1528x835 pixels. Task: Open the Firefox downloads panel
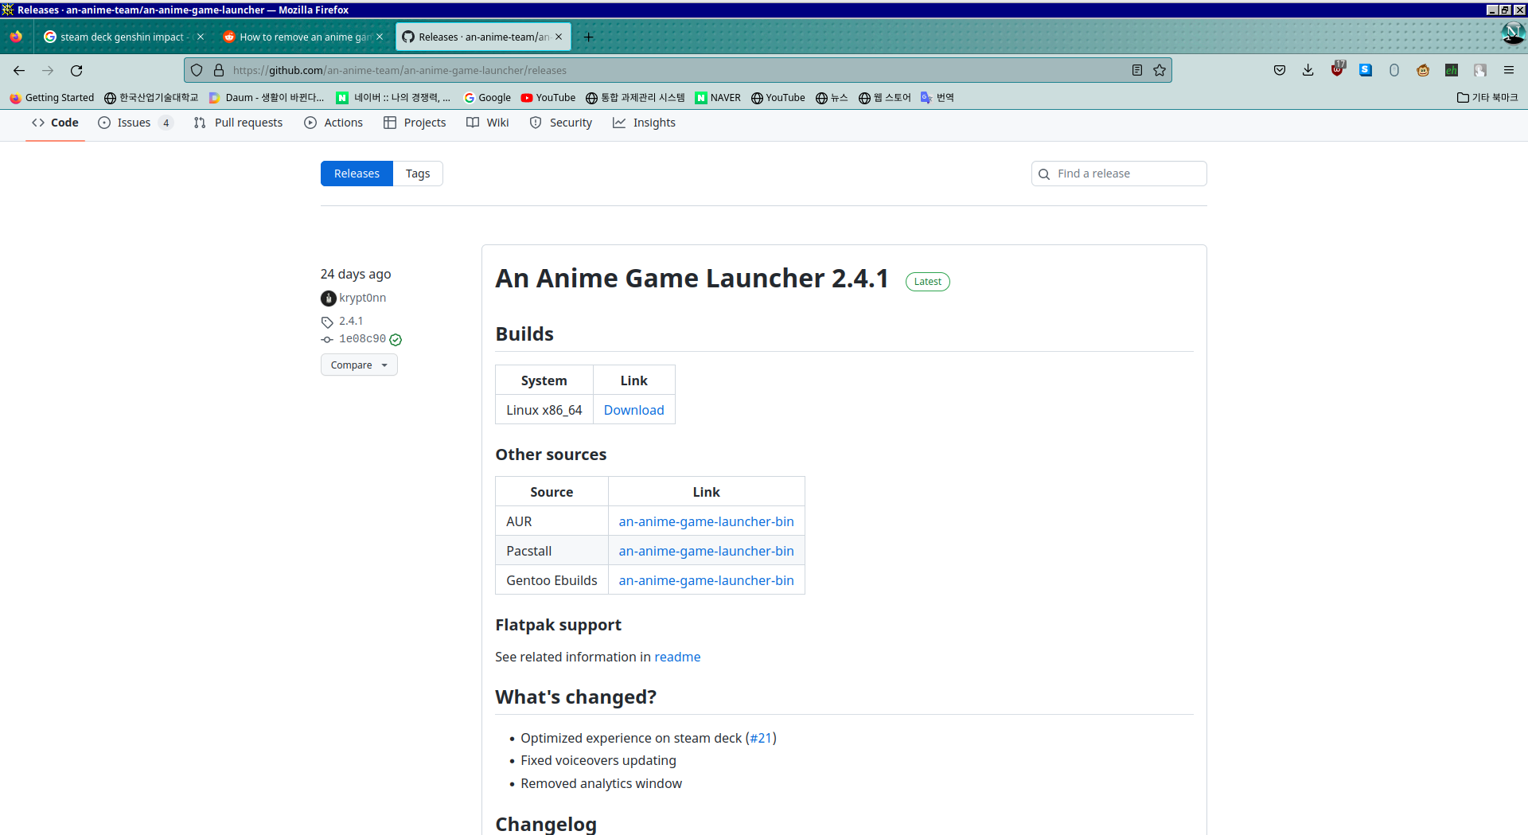1308,71
